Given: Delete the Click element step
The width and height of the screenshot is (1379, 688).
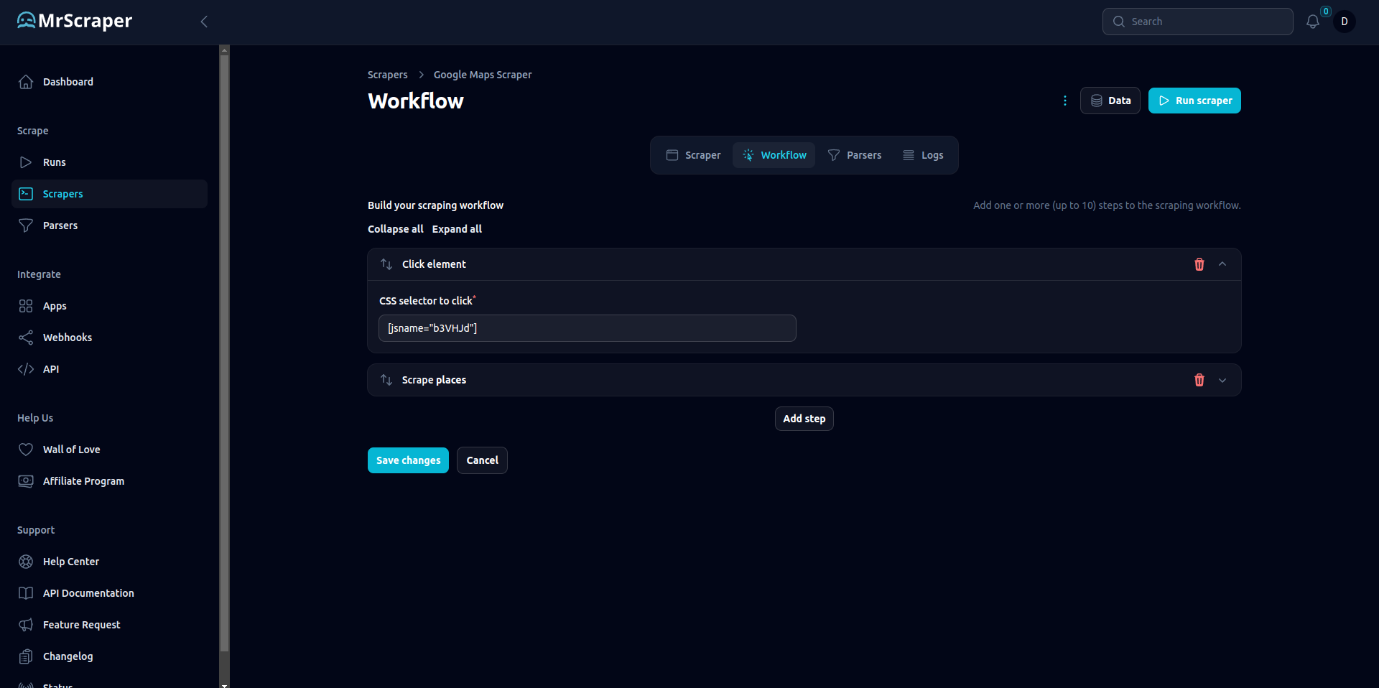Looking at the screenshot, I should tap(1199, 264).
